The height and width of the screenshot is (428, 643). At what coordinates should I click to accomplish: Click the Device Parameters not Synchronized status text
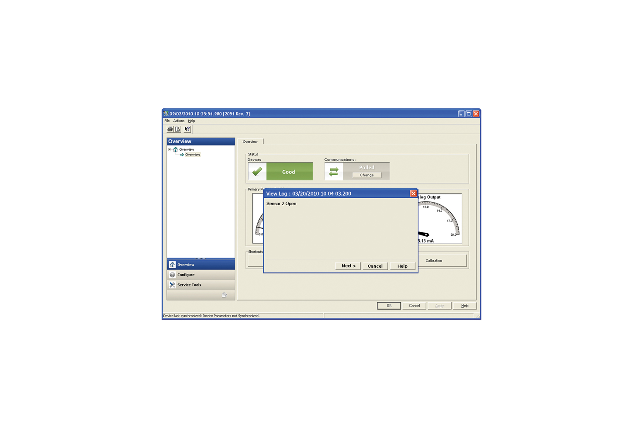pyautogui.click(x=231, y=316)
